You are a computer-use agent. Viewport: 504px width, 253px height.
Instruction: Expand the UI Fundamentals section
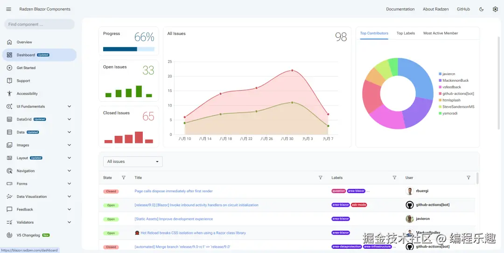[69, 106]
